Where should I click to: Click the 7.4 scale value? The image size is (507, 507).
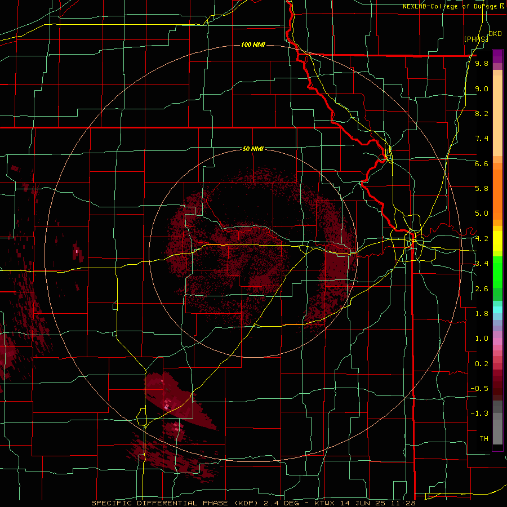pos(482,139)
